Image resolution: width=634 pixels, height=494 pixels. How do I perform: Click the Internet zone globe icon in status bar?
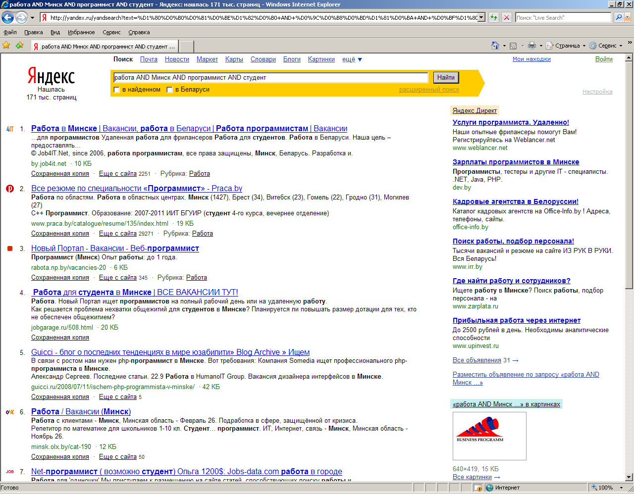point(489,488)
